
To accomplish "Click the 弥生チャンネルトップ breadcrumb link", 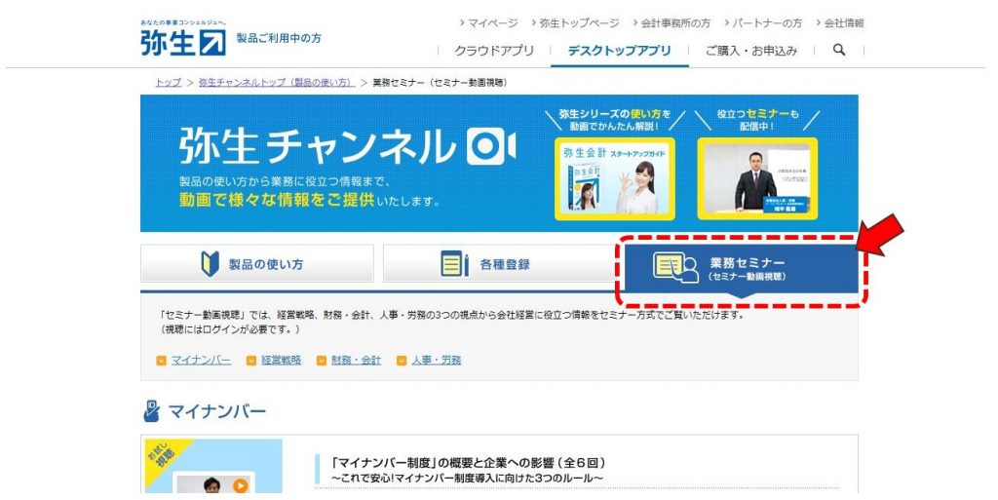I will 276,83.
